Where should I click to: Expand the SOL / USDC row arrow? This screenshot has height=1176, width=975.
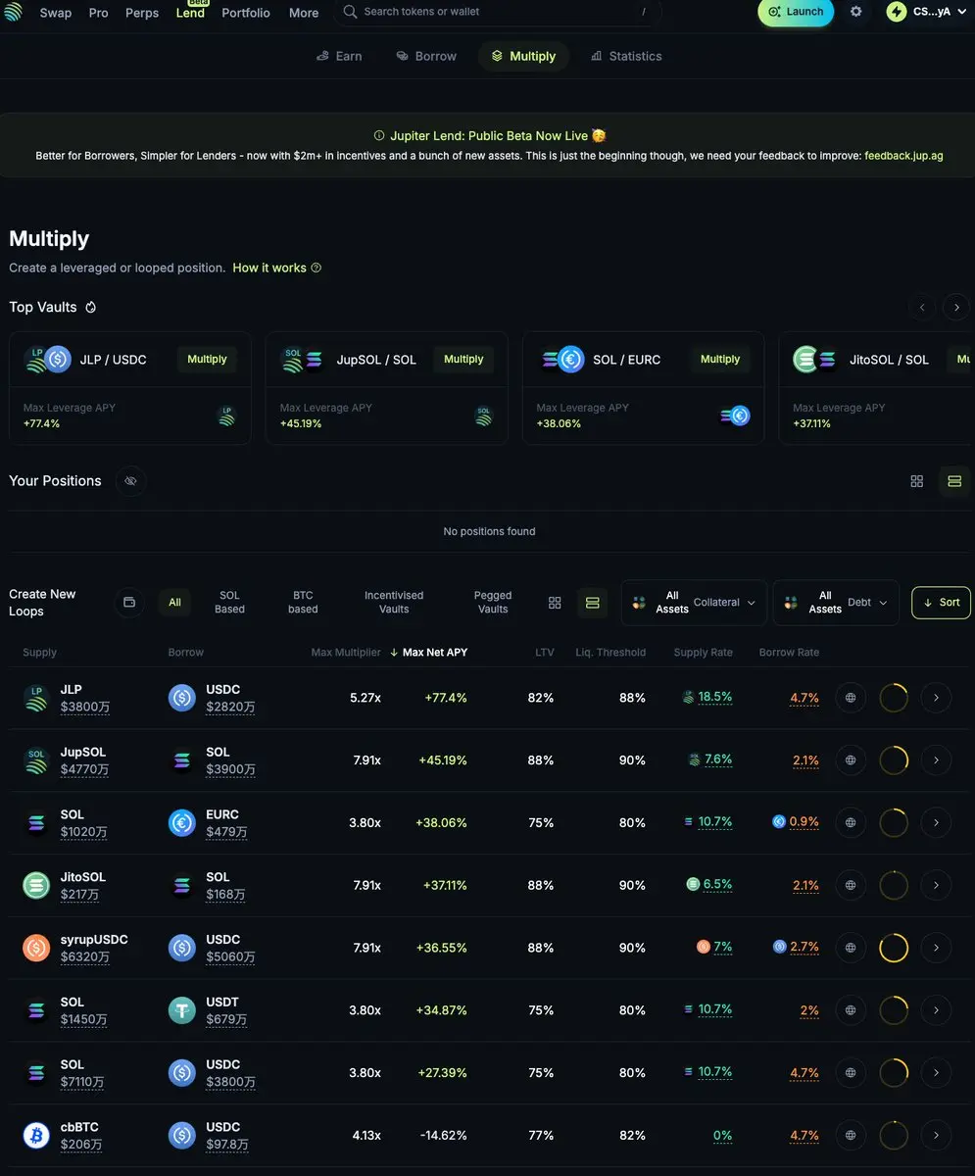[x=937, y=1073]
